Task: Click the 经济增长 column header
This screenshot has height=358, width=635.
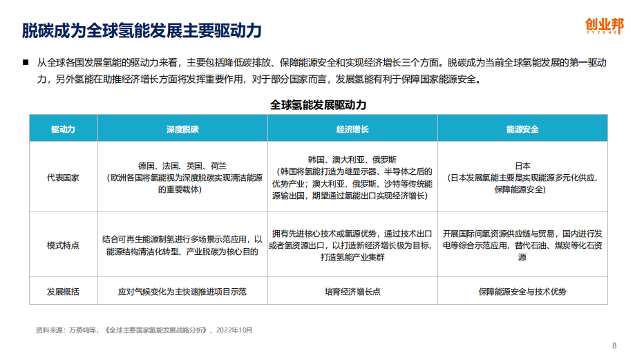Action: pos(352,129)
